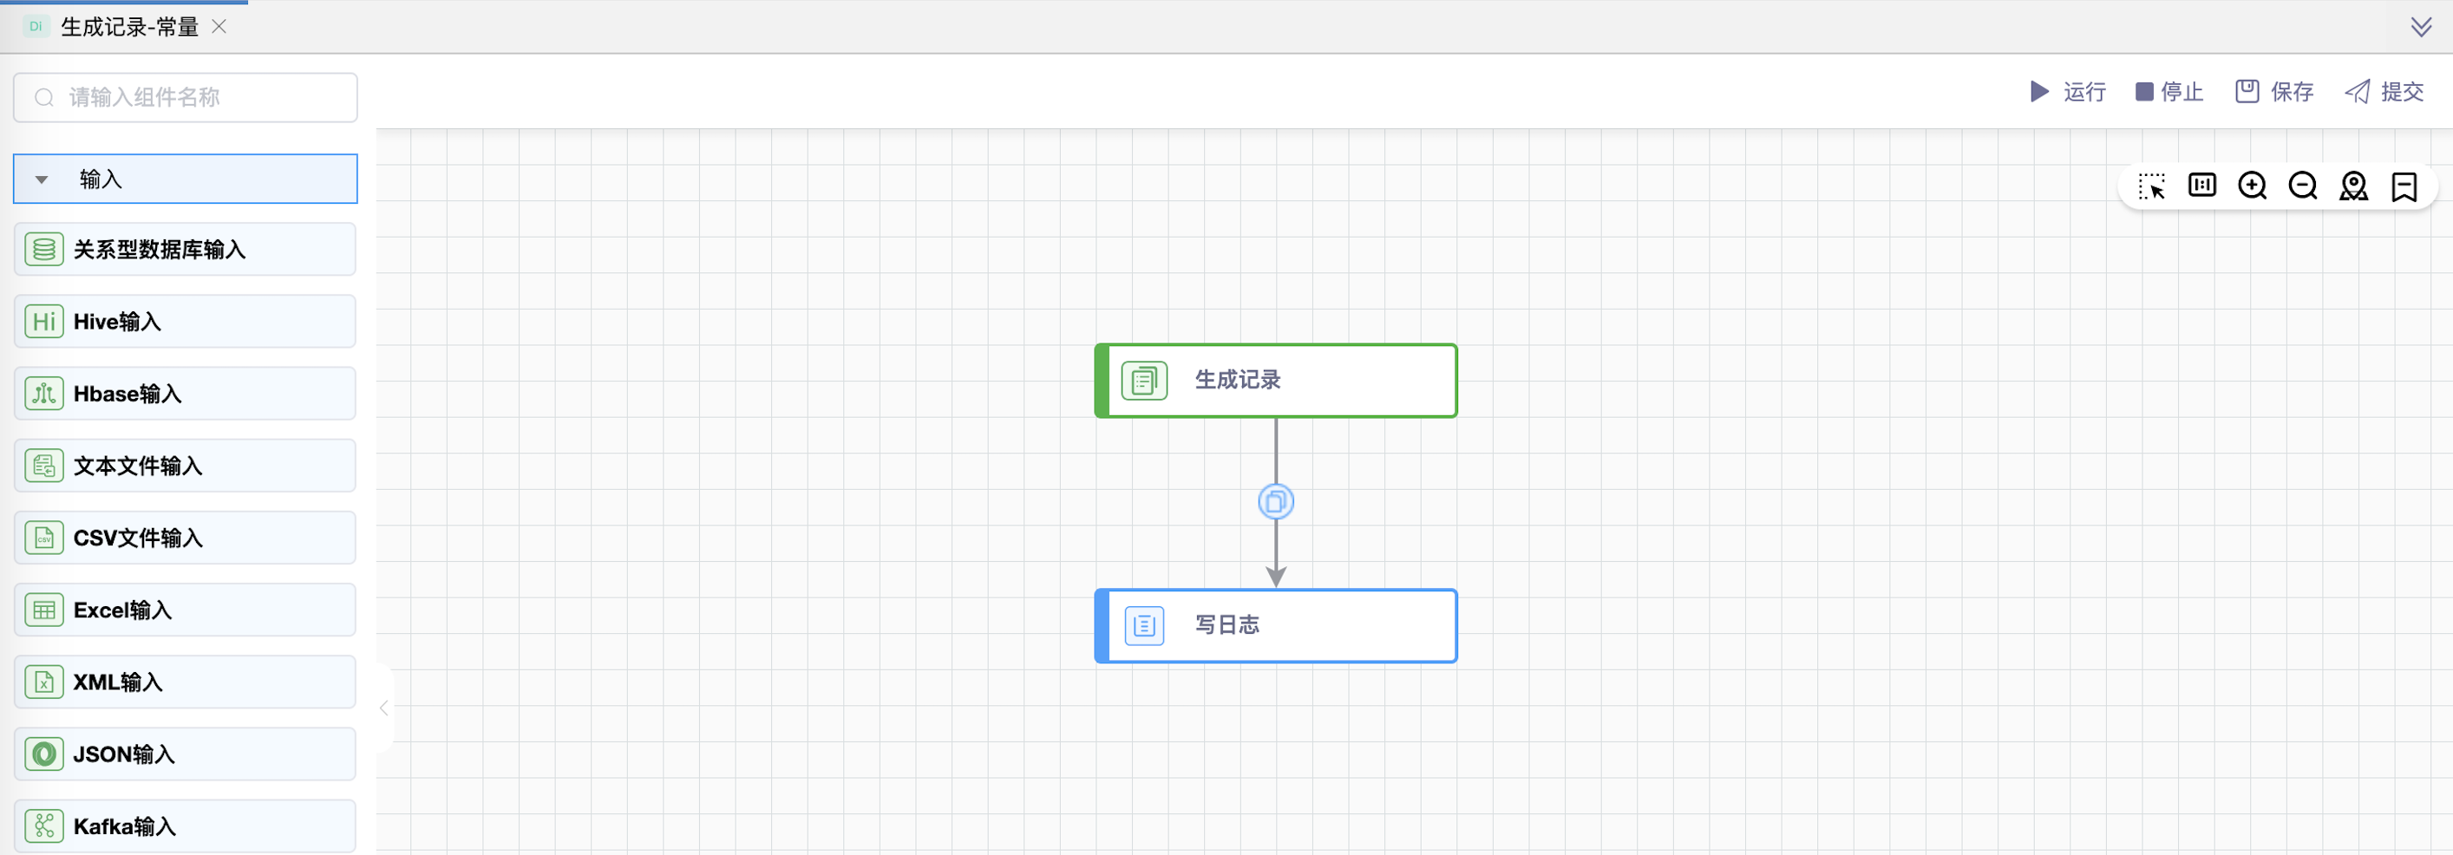Select the 写日志 node on the canvas
Viewport: 2453px width, 855px height.
click(x=1276, y=625)
